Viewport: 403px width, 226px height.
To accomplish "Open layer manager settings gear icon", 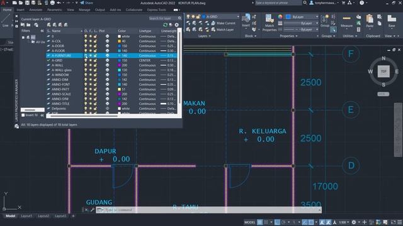I will [x=176, y=25].
